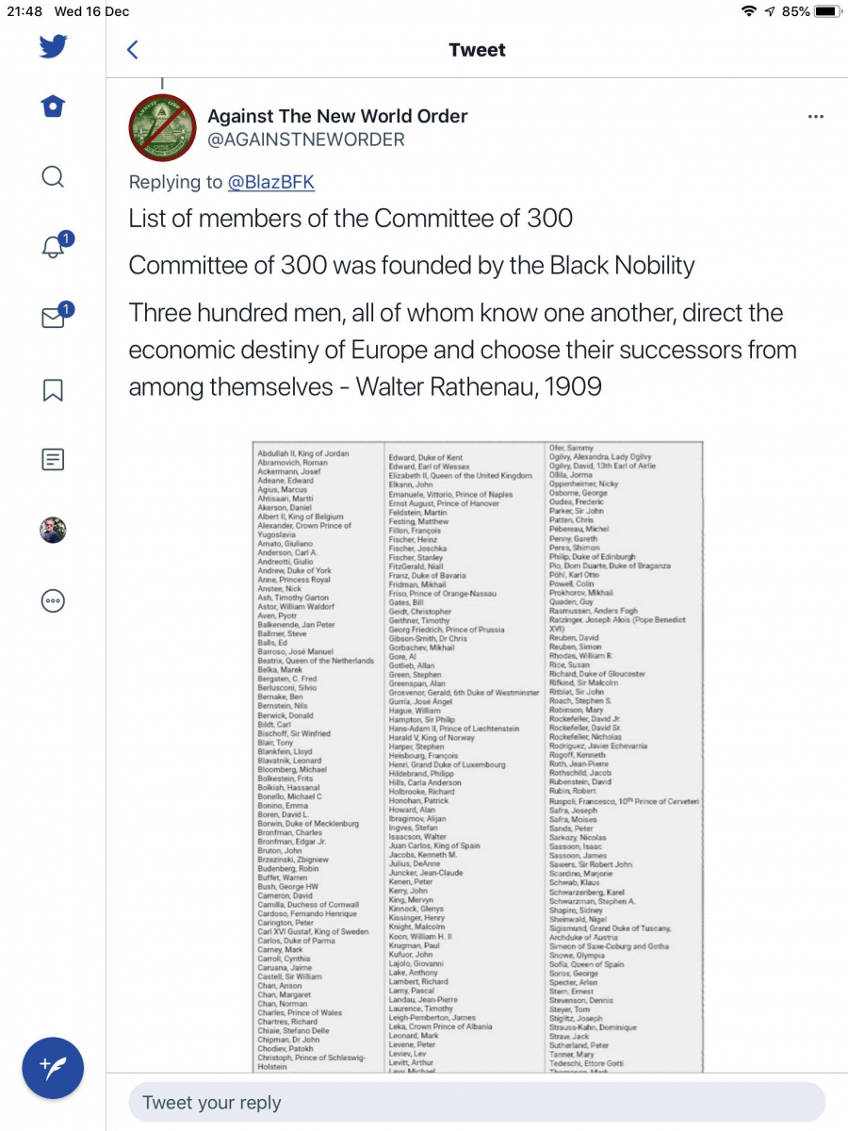
Task: Open Messages envelope icon
Action: 54,318
